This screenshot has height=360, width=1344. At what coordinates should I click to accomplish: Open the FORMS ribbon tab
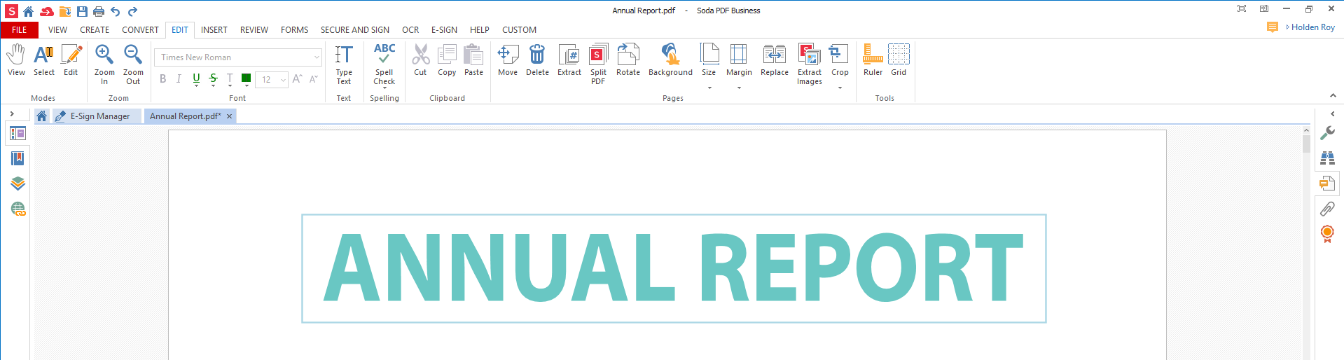tap(294, 30)
